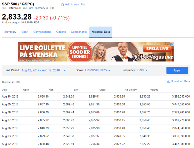
Task: Select the Historical Data tab
Action: [101, 32]
